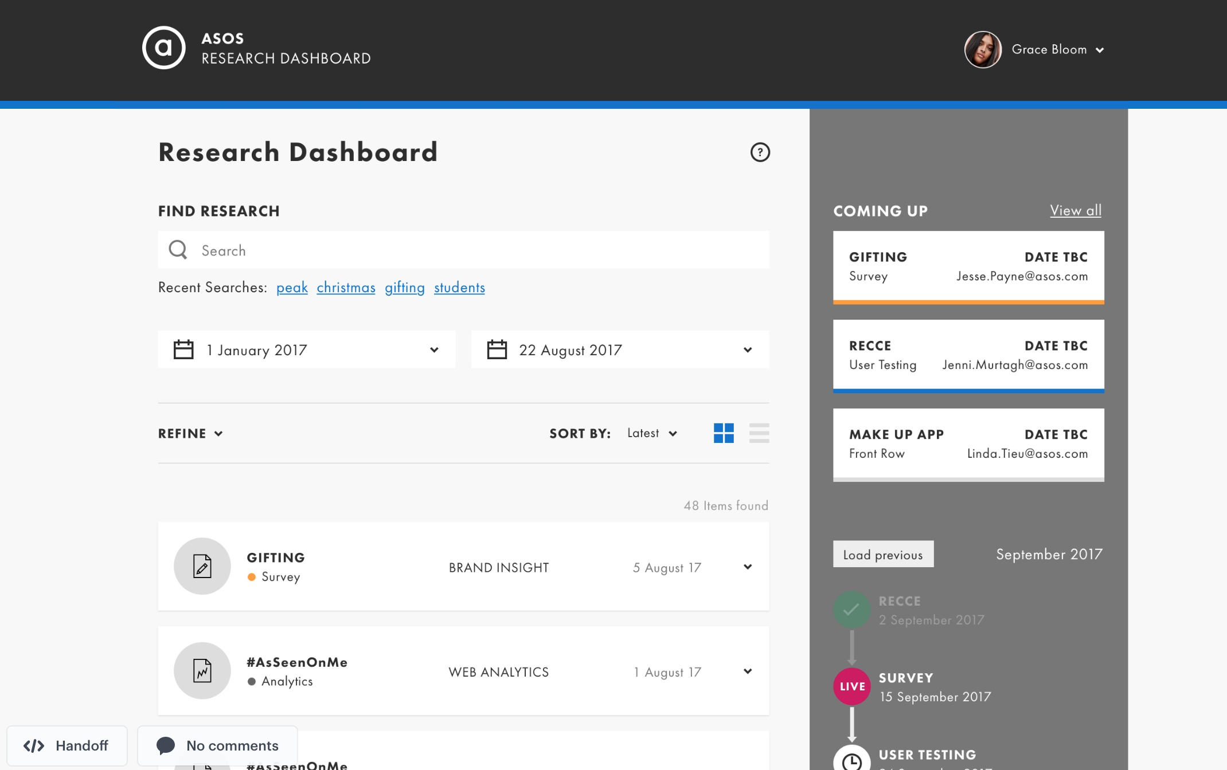This screenshot has height=770, width=1227.
Task: Switch to list view layout
Action: click(x=759, y=433)
